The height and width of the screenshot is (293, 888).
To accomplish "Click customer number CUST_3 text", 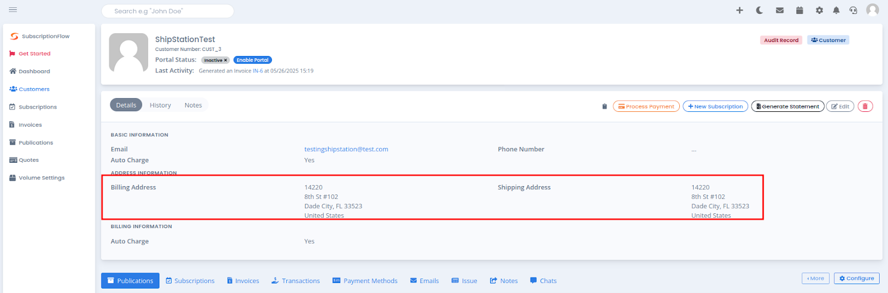I will click(211, 49).
